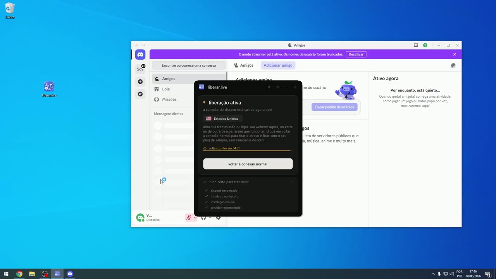Select Amigos in the Discord sidebar

[x=189, y=79]
